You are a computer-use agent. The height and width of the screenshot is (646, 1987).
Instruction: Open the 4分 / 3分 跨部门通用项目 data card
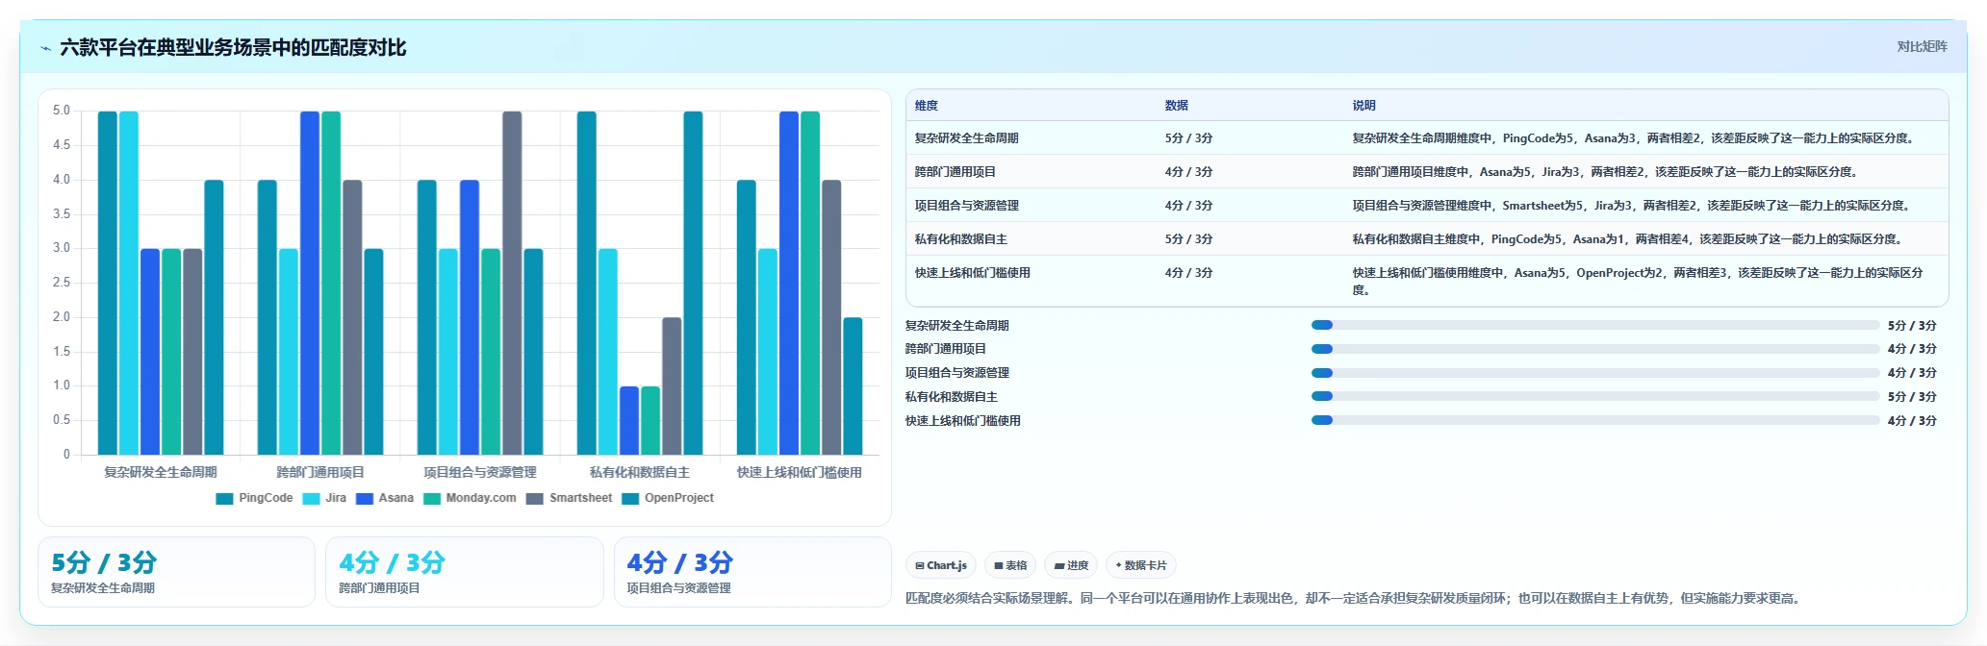pyautogui.click(x=464, y=572)
